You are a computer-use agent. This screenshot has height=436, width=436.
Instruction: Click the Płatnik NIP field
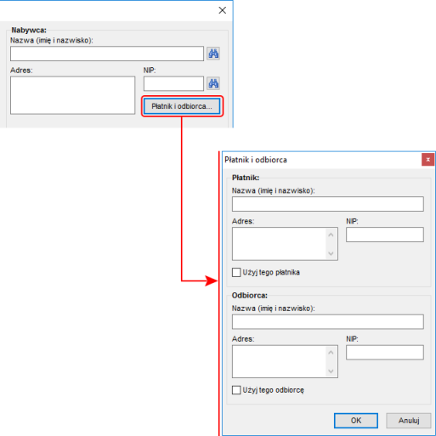[385, 235]
